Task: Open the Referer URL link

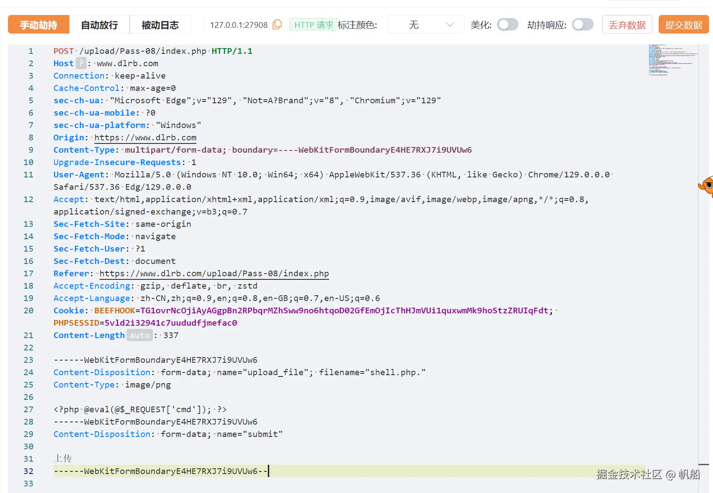Action: click(214, 274)
